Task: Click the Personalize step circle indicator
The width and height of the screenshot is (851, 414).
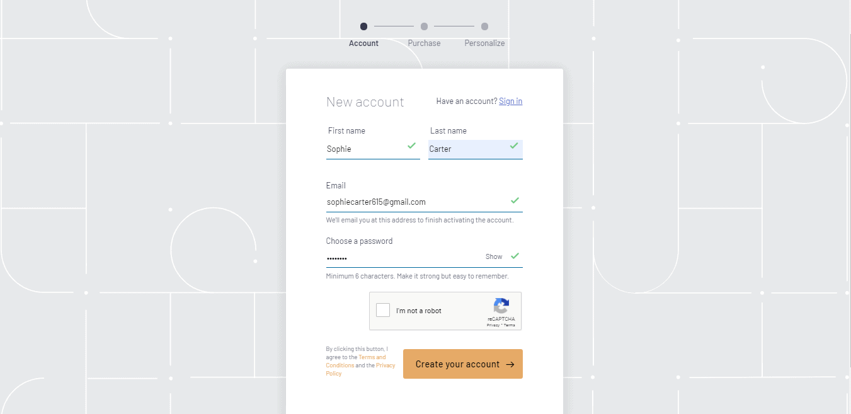Action: 484,26
